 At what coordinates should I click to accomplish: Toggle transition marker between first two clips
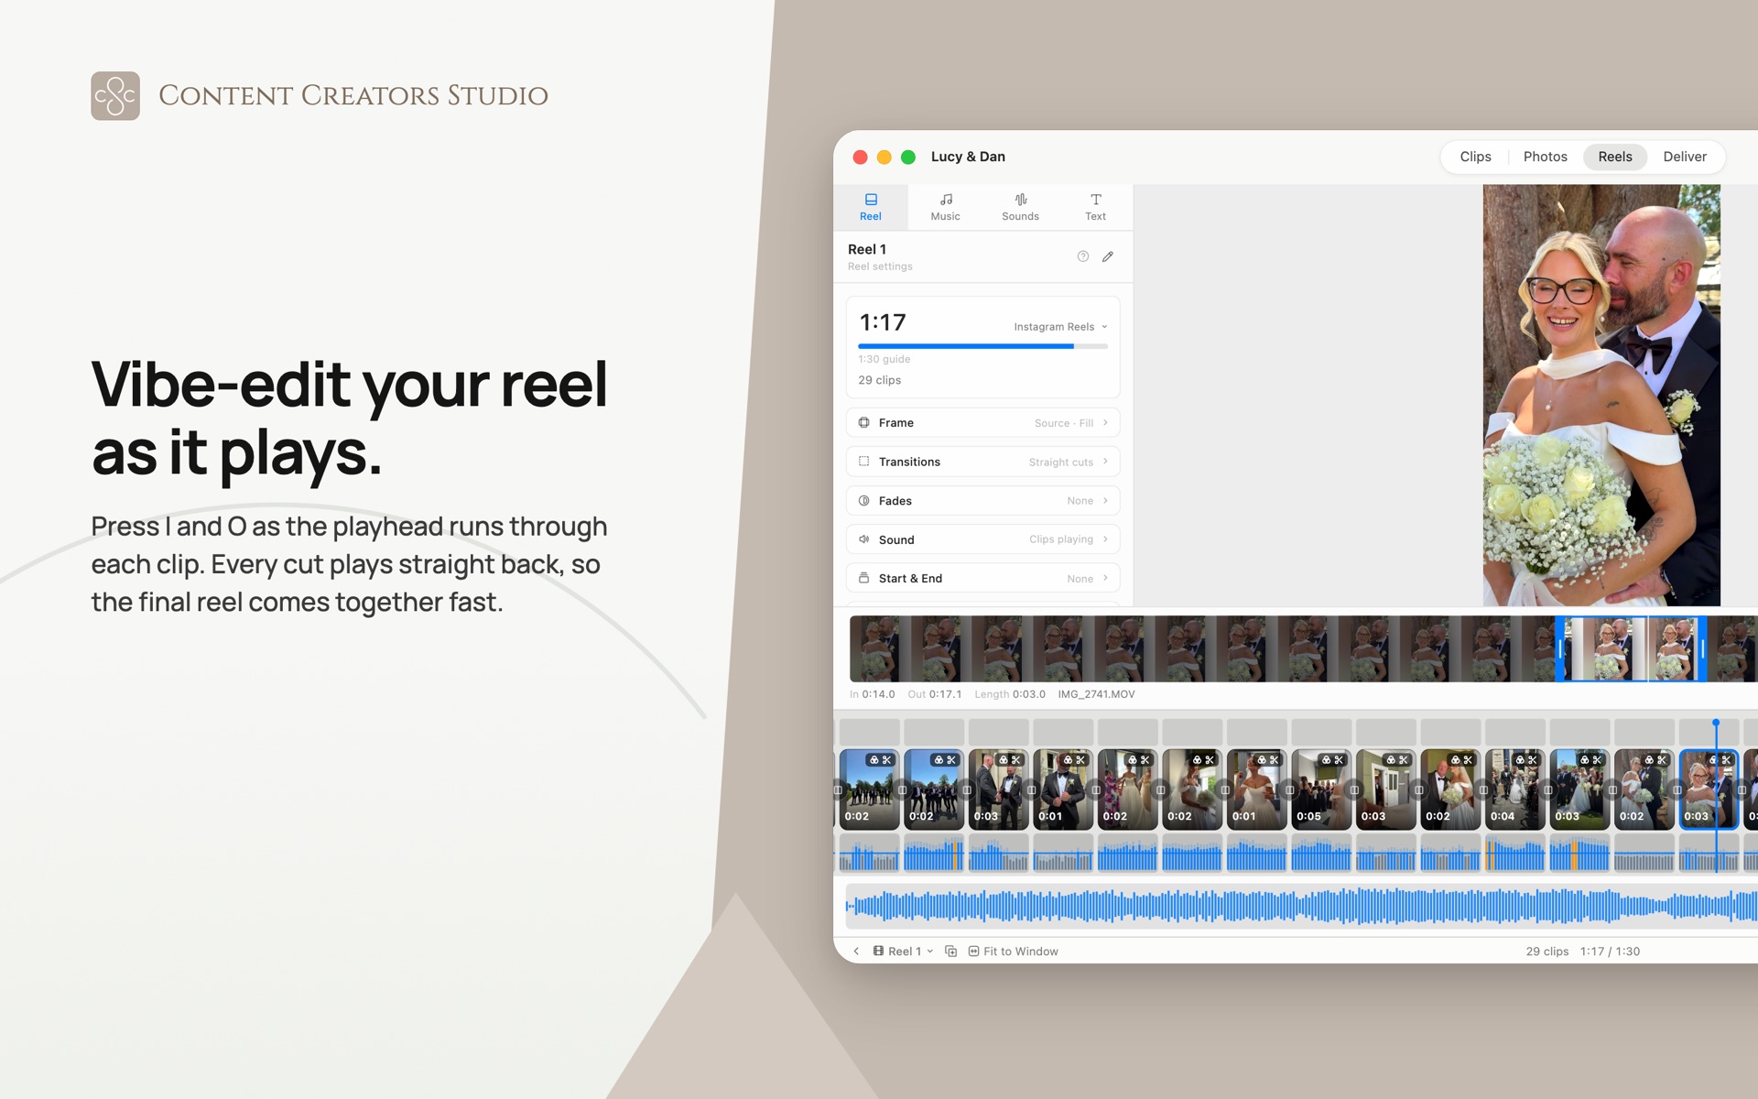click(x=902, y=789)
